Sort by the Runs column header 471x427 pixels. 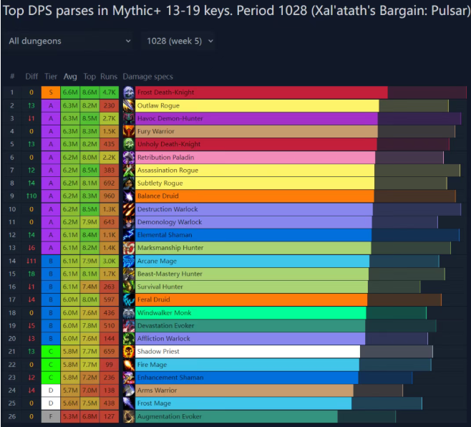[109, 77]
